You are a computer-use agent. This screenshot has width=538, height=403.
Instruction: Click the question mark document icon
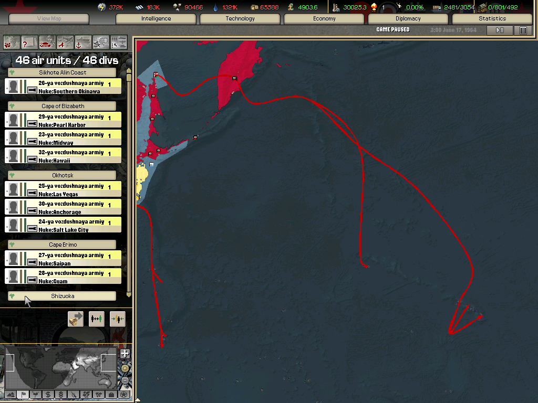[29, 41]
